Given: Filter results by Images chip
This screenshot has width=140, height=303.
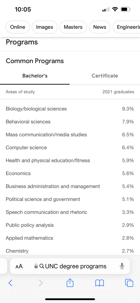Looking at the screenshot, I should pyautogui.click(x=44, y=27).
